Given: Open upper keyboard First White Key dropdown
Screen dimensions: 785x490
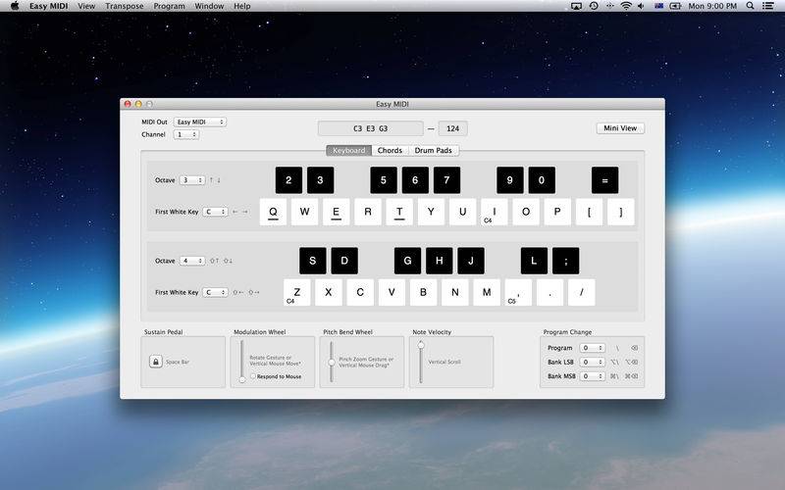Looking at the screenshot, I should (215, 212).
